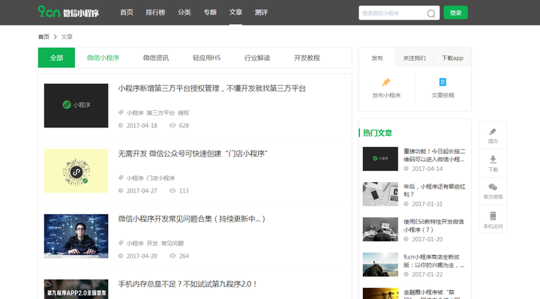Focus the 搜索微信小程序 search field
The height and width of the screenshot is (299, 540).
click(392, 13)
